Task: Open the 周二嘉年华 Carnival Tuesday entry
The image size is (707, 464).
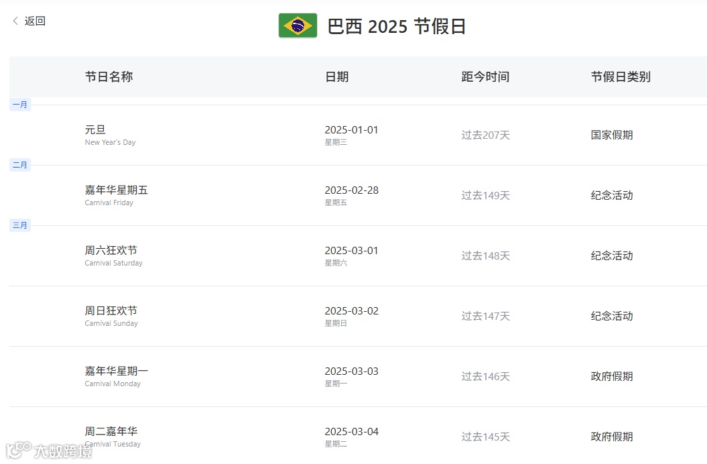Action: (x=358, y=436)
